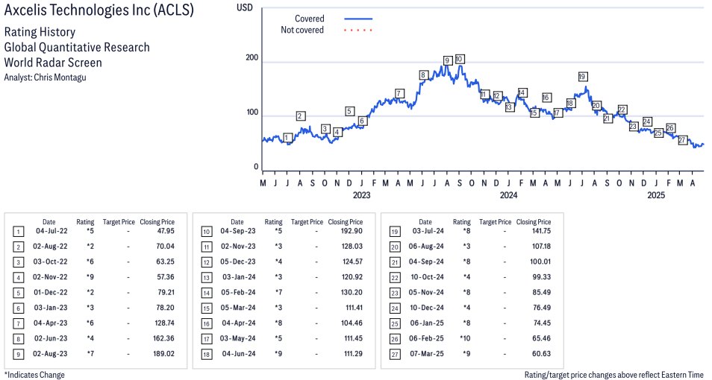Select chart marker 24 on the chart
712x380 pixels.
tap(647, 121)
